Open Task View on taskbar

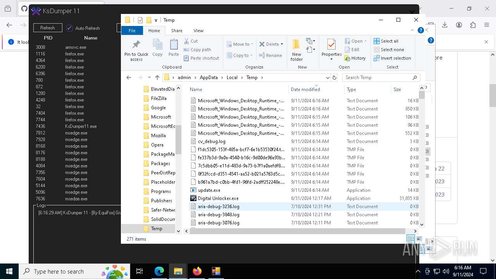[139, 271]
